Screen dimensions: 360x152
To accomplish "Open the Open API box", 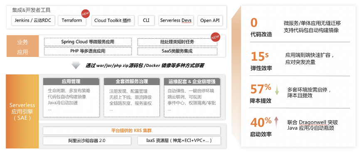I will [x=210, y=20].
